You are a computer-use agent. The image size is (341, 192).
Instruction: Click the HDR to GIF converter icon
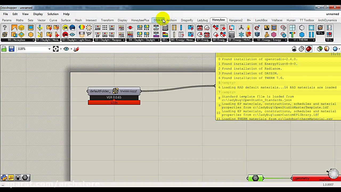pyautogui.click(x=156, y=28)
